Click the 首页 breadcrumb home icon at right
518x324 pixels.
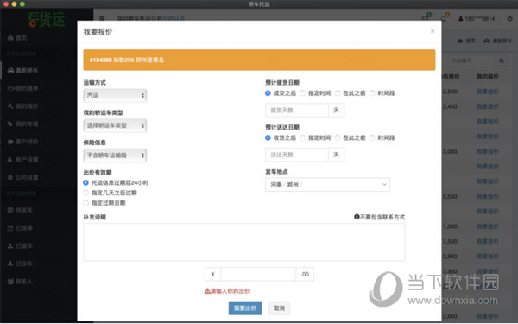click(x=460, y=41)
